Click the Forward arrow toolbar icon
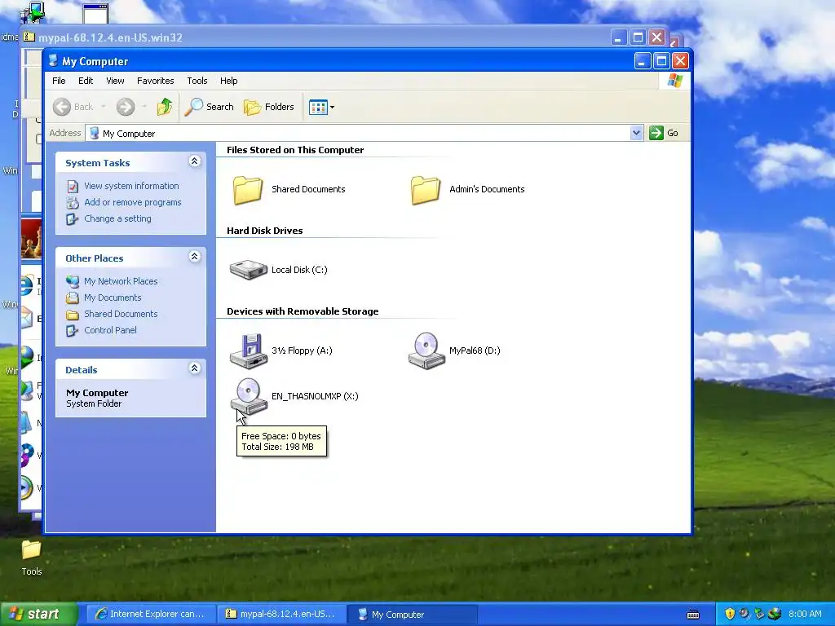This screenshot has height=626, width=835. coord(126,107)
